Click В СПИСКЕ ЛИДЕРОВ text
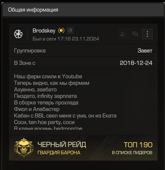 click(132, 153)
